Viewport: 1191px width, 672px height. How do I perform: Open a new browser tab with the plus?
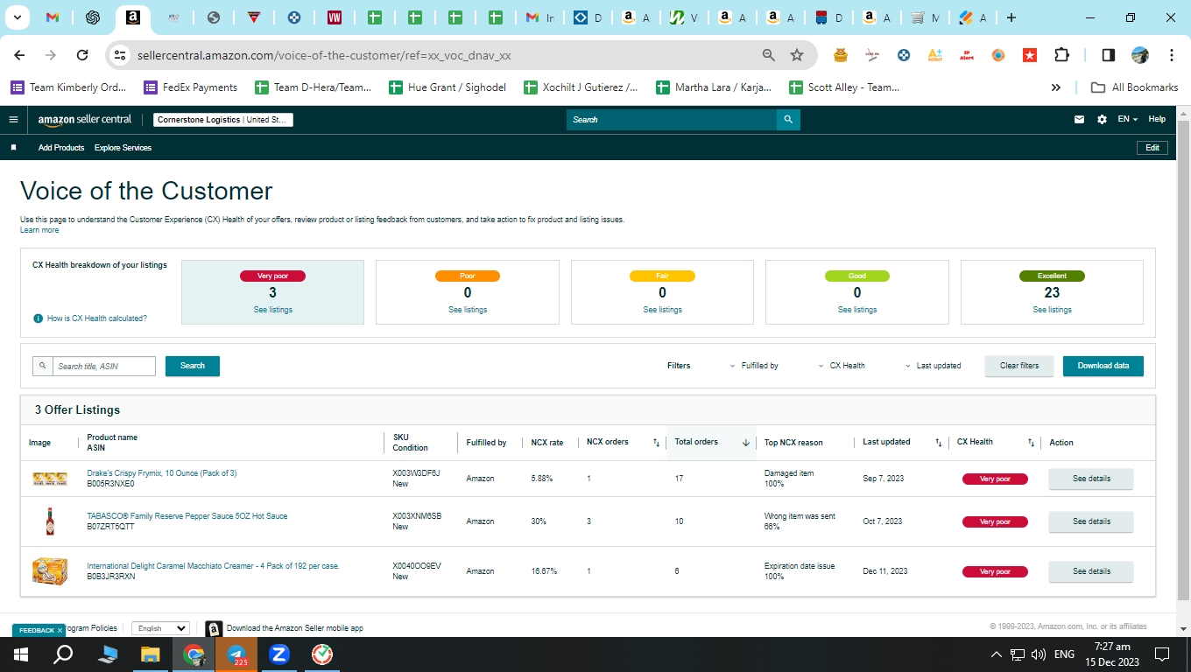point(1011,17)
